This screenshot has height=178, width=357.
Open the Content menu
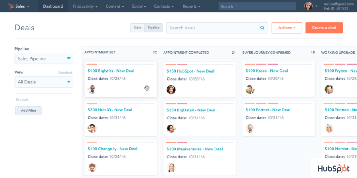point(115,6)
